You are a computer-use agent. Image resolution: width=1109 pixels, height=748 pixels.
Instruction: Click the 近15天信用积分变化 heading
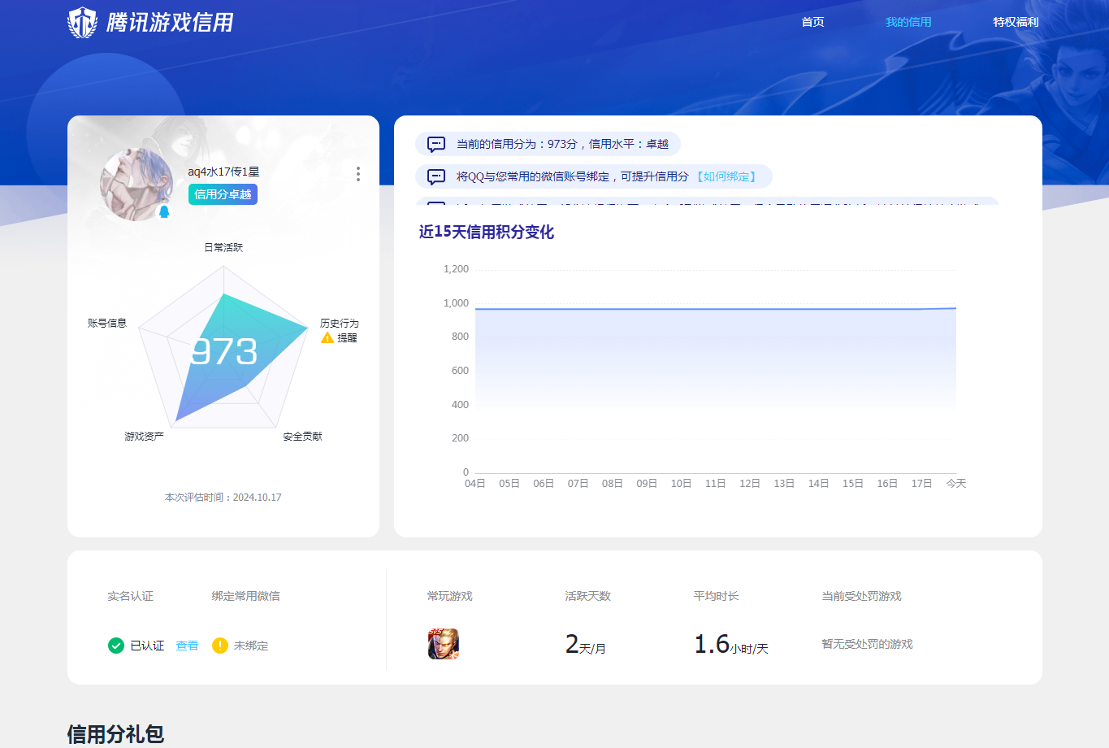click(487, 232)
